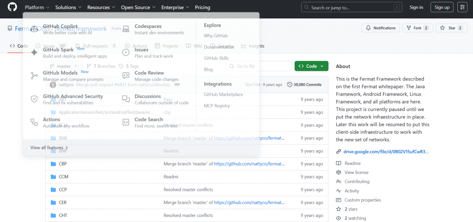This screenshot has height=222, width=473.
Task: Open Contributing link in About
Action: 357,181
